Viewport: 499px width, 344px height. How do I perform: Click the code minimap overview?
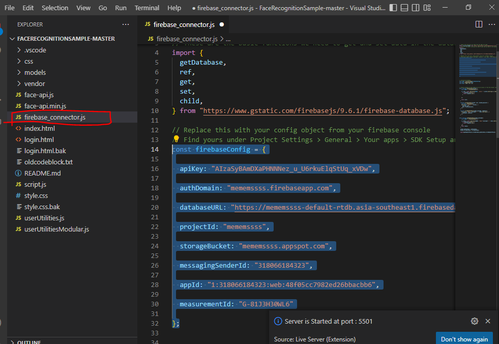point(477,89)
